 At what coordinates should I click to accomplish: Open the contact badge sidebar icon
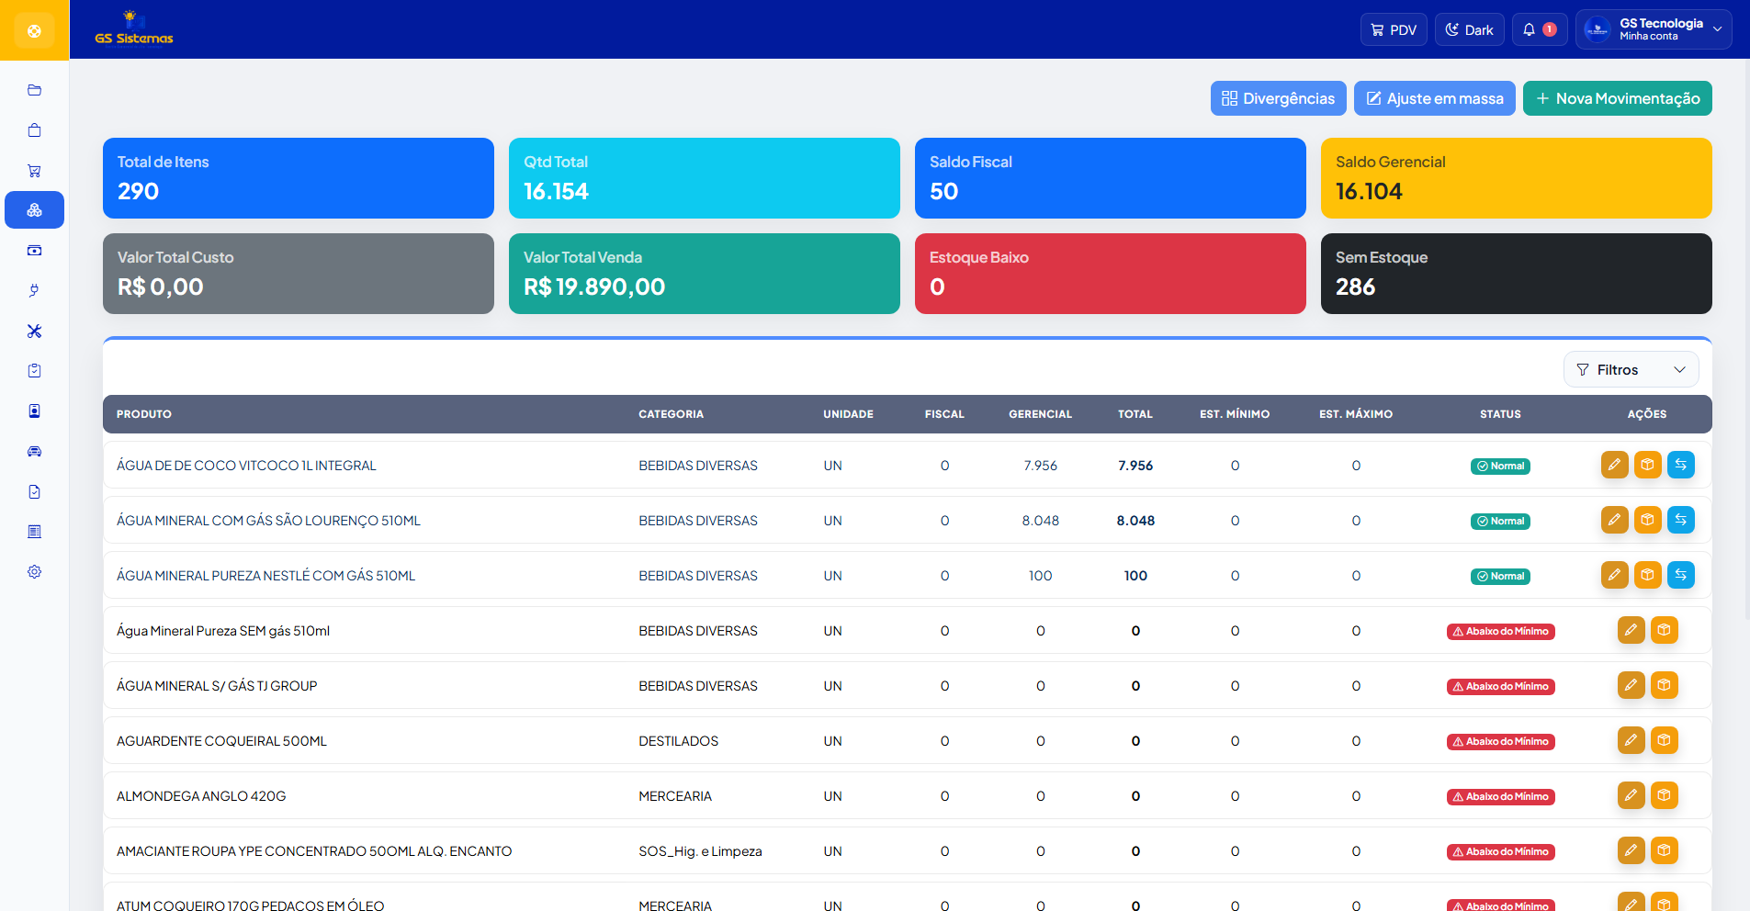point(34,411)
